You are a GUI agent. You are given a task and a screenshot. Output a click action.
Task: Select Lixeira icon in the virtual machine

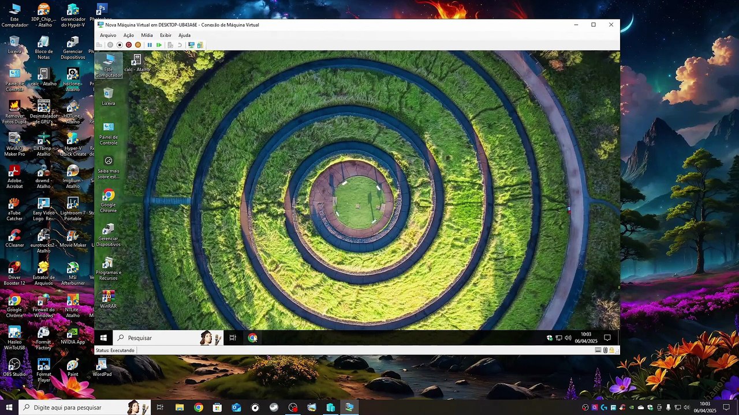109,96
